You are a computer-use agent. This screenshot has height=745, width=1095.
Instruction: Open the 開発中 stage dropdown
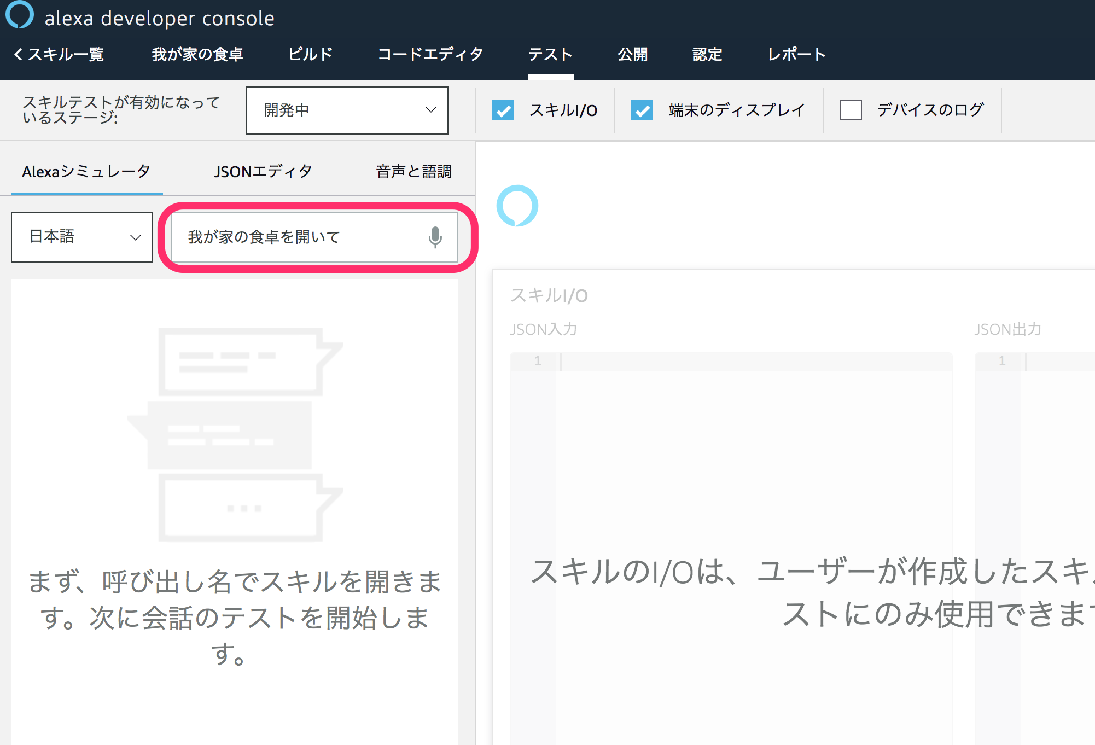coord(347,110)
